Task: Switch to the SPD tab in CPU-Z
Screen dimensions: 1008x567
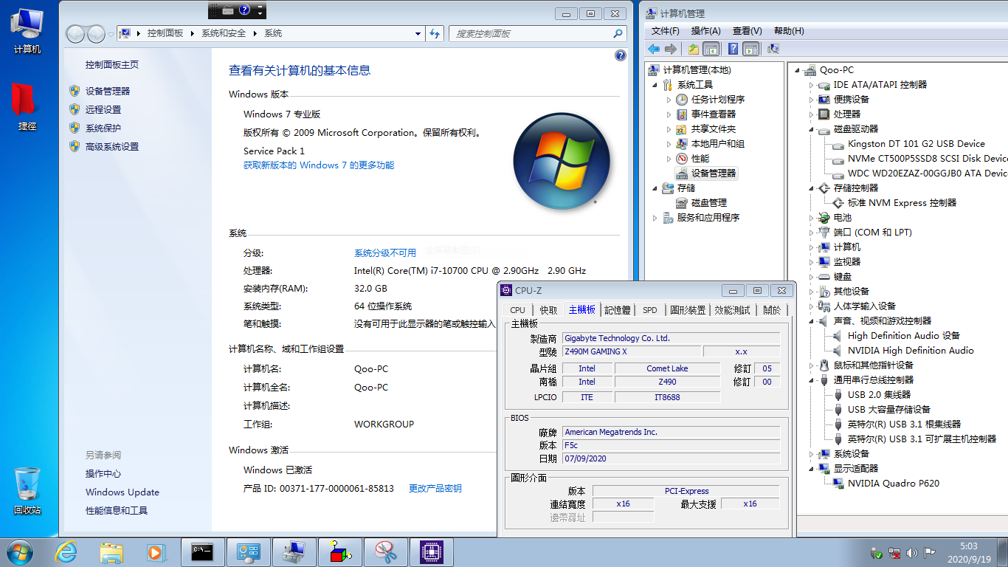Action: tap(649, 310)
